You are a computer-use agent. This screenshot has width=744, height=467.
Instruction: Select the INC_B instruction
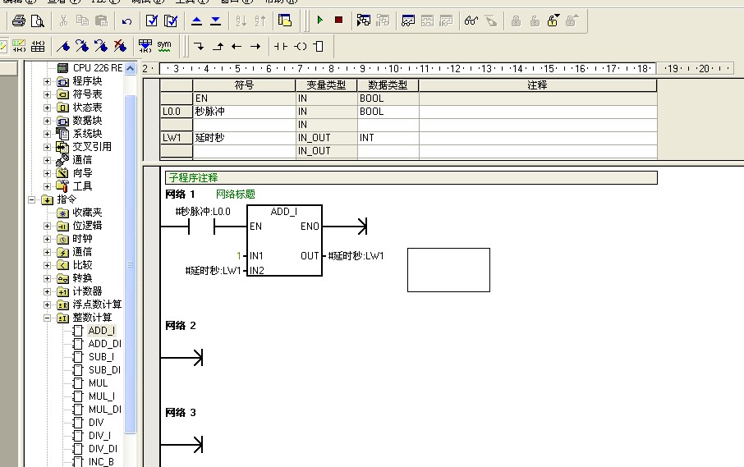[101, 462]
